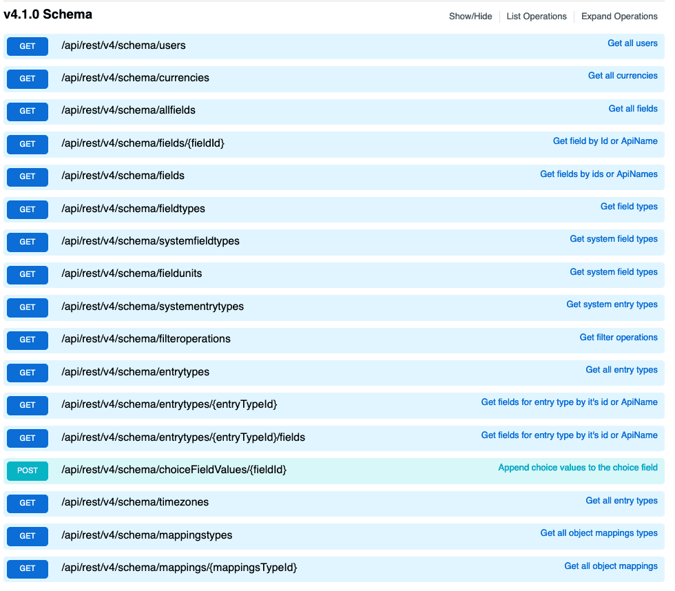Click the description on the row ending in entrytypes/{entryTypeId}
Image resolution: width=675 pixels, height=591 pixels.
click(569, 402)
